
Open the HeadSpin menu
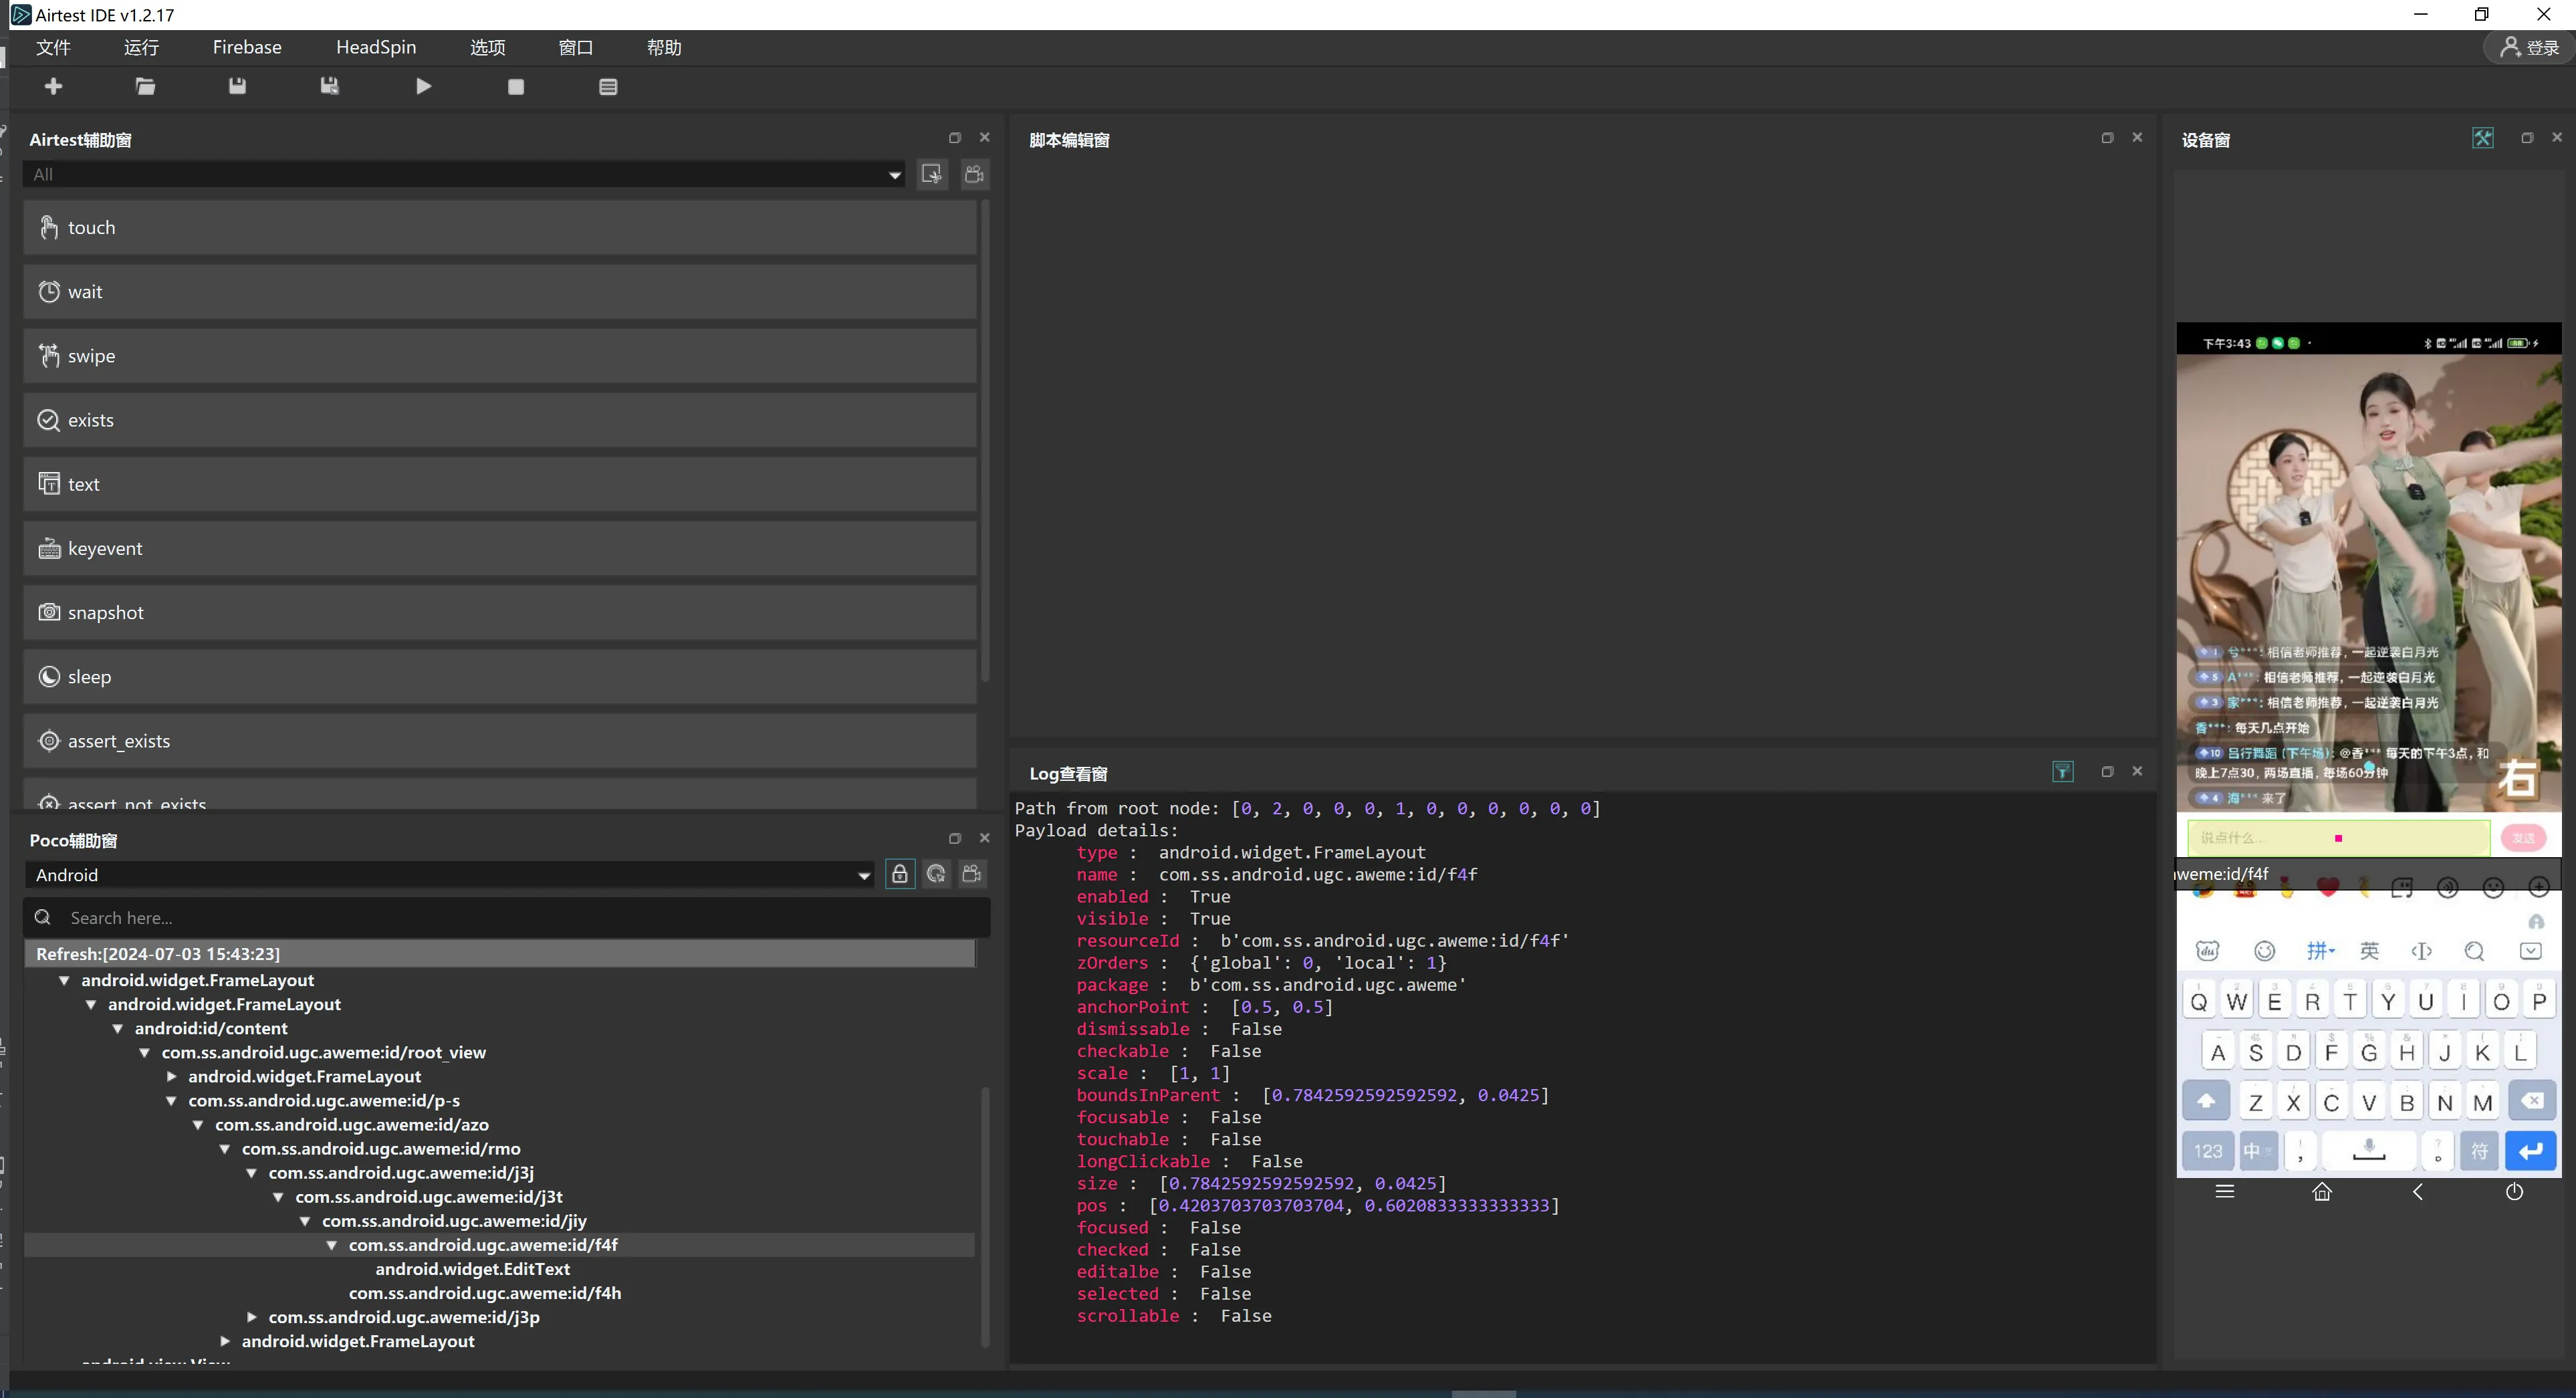click(x=376, y=47)
